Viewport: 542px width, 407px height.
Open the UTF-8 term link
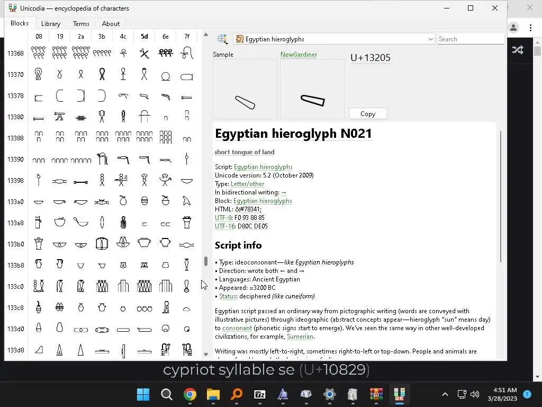point(223,218)
